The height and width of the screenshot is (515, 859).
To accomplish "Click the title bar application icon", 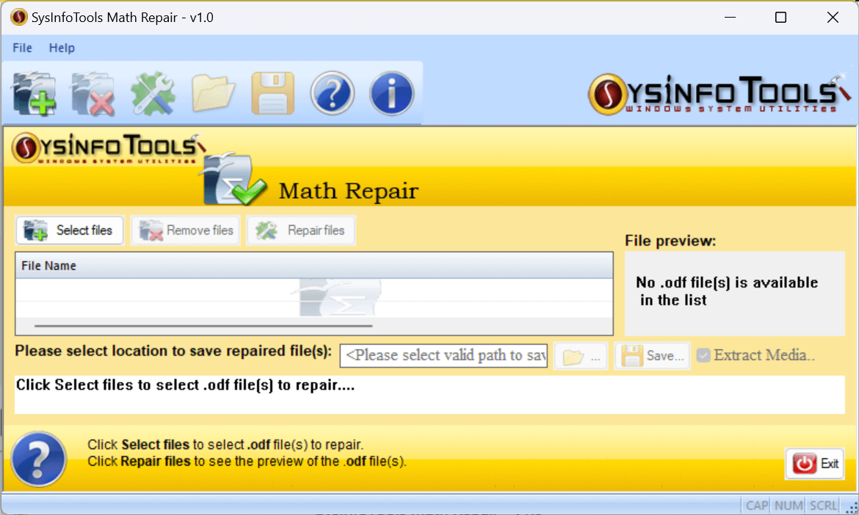I will point(18,18).
